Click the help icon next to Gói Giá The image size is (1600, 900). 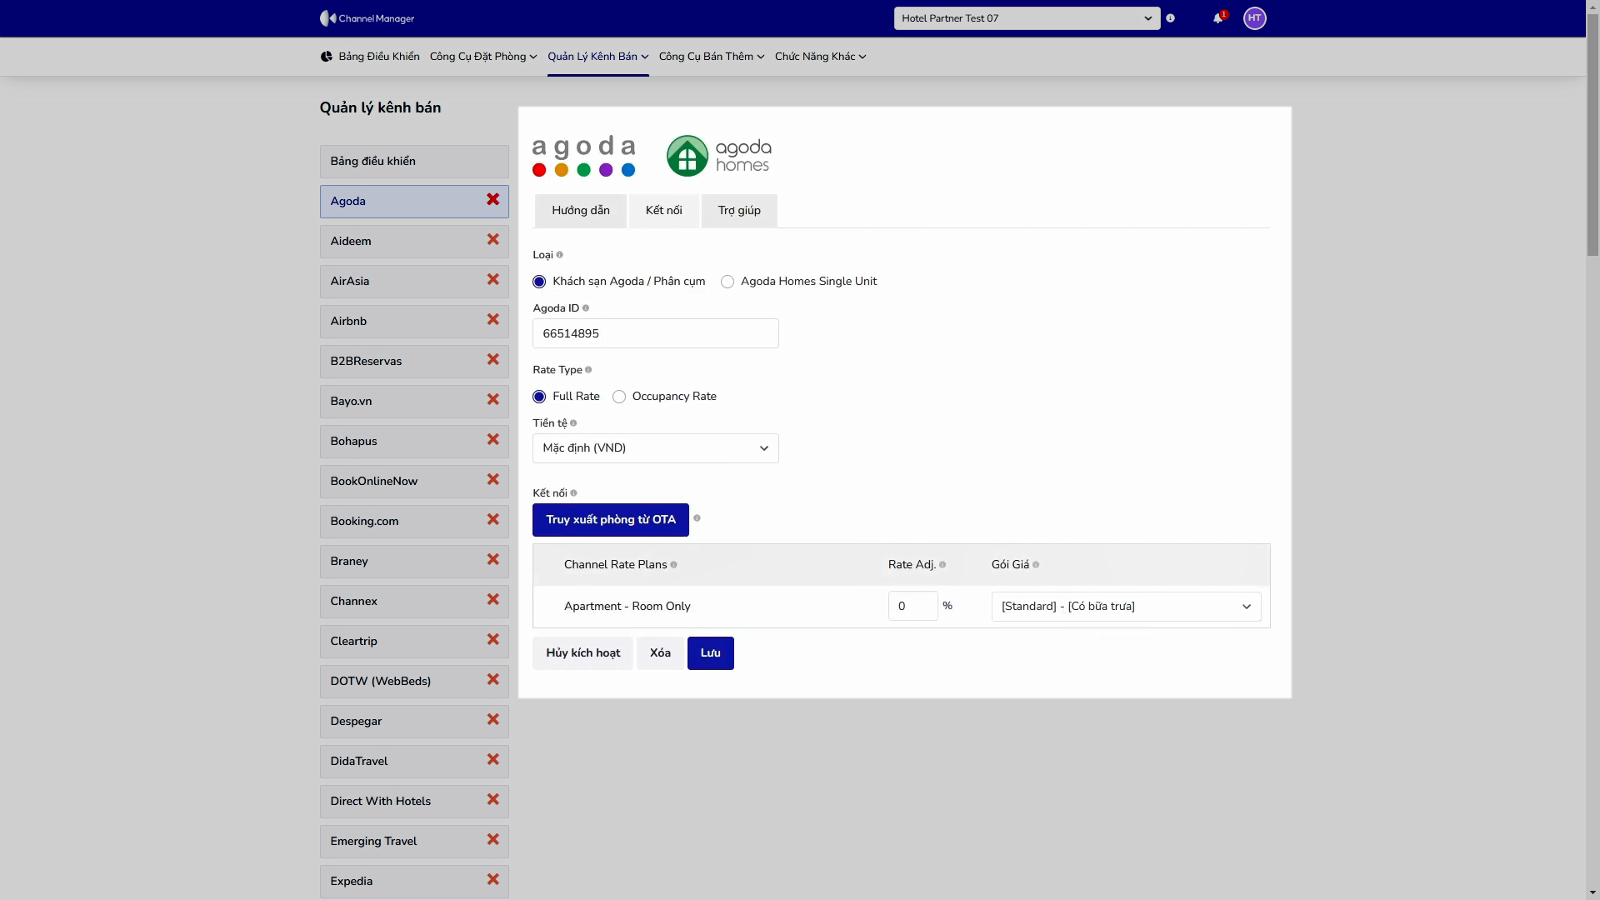[x=1036, y=565]
